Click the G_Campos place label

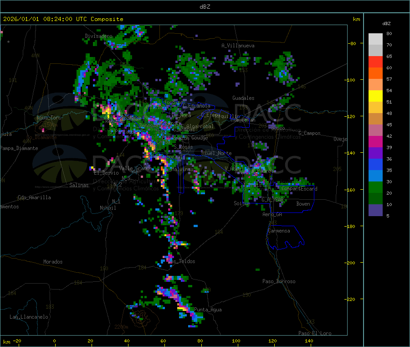pyautogui.click(x=310, y=133)
